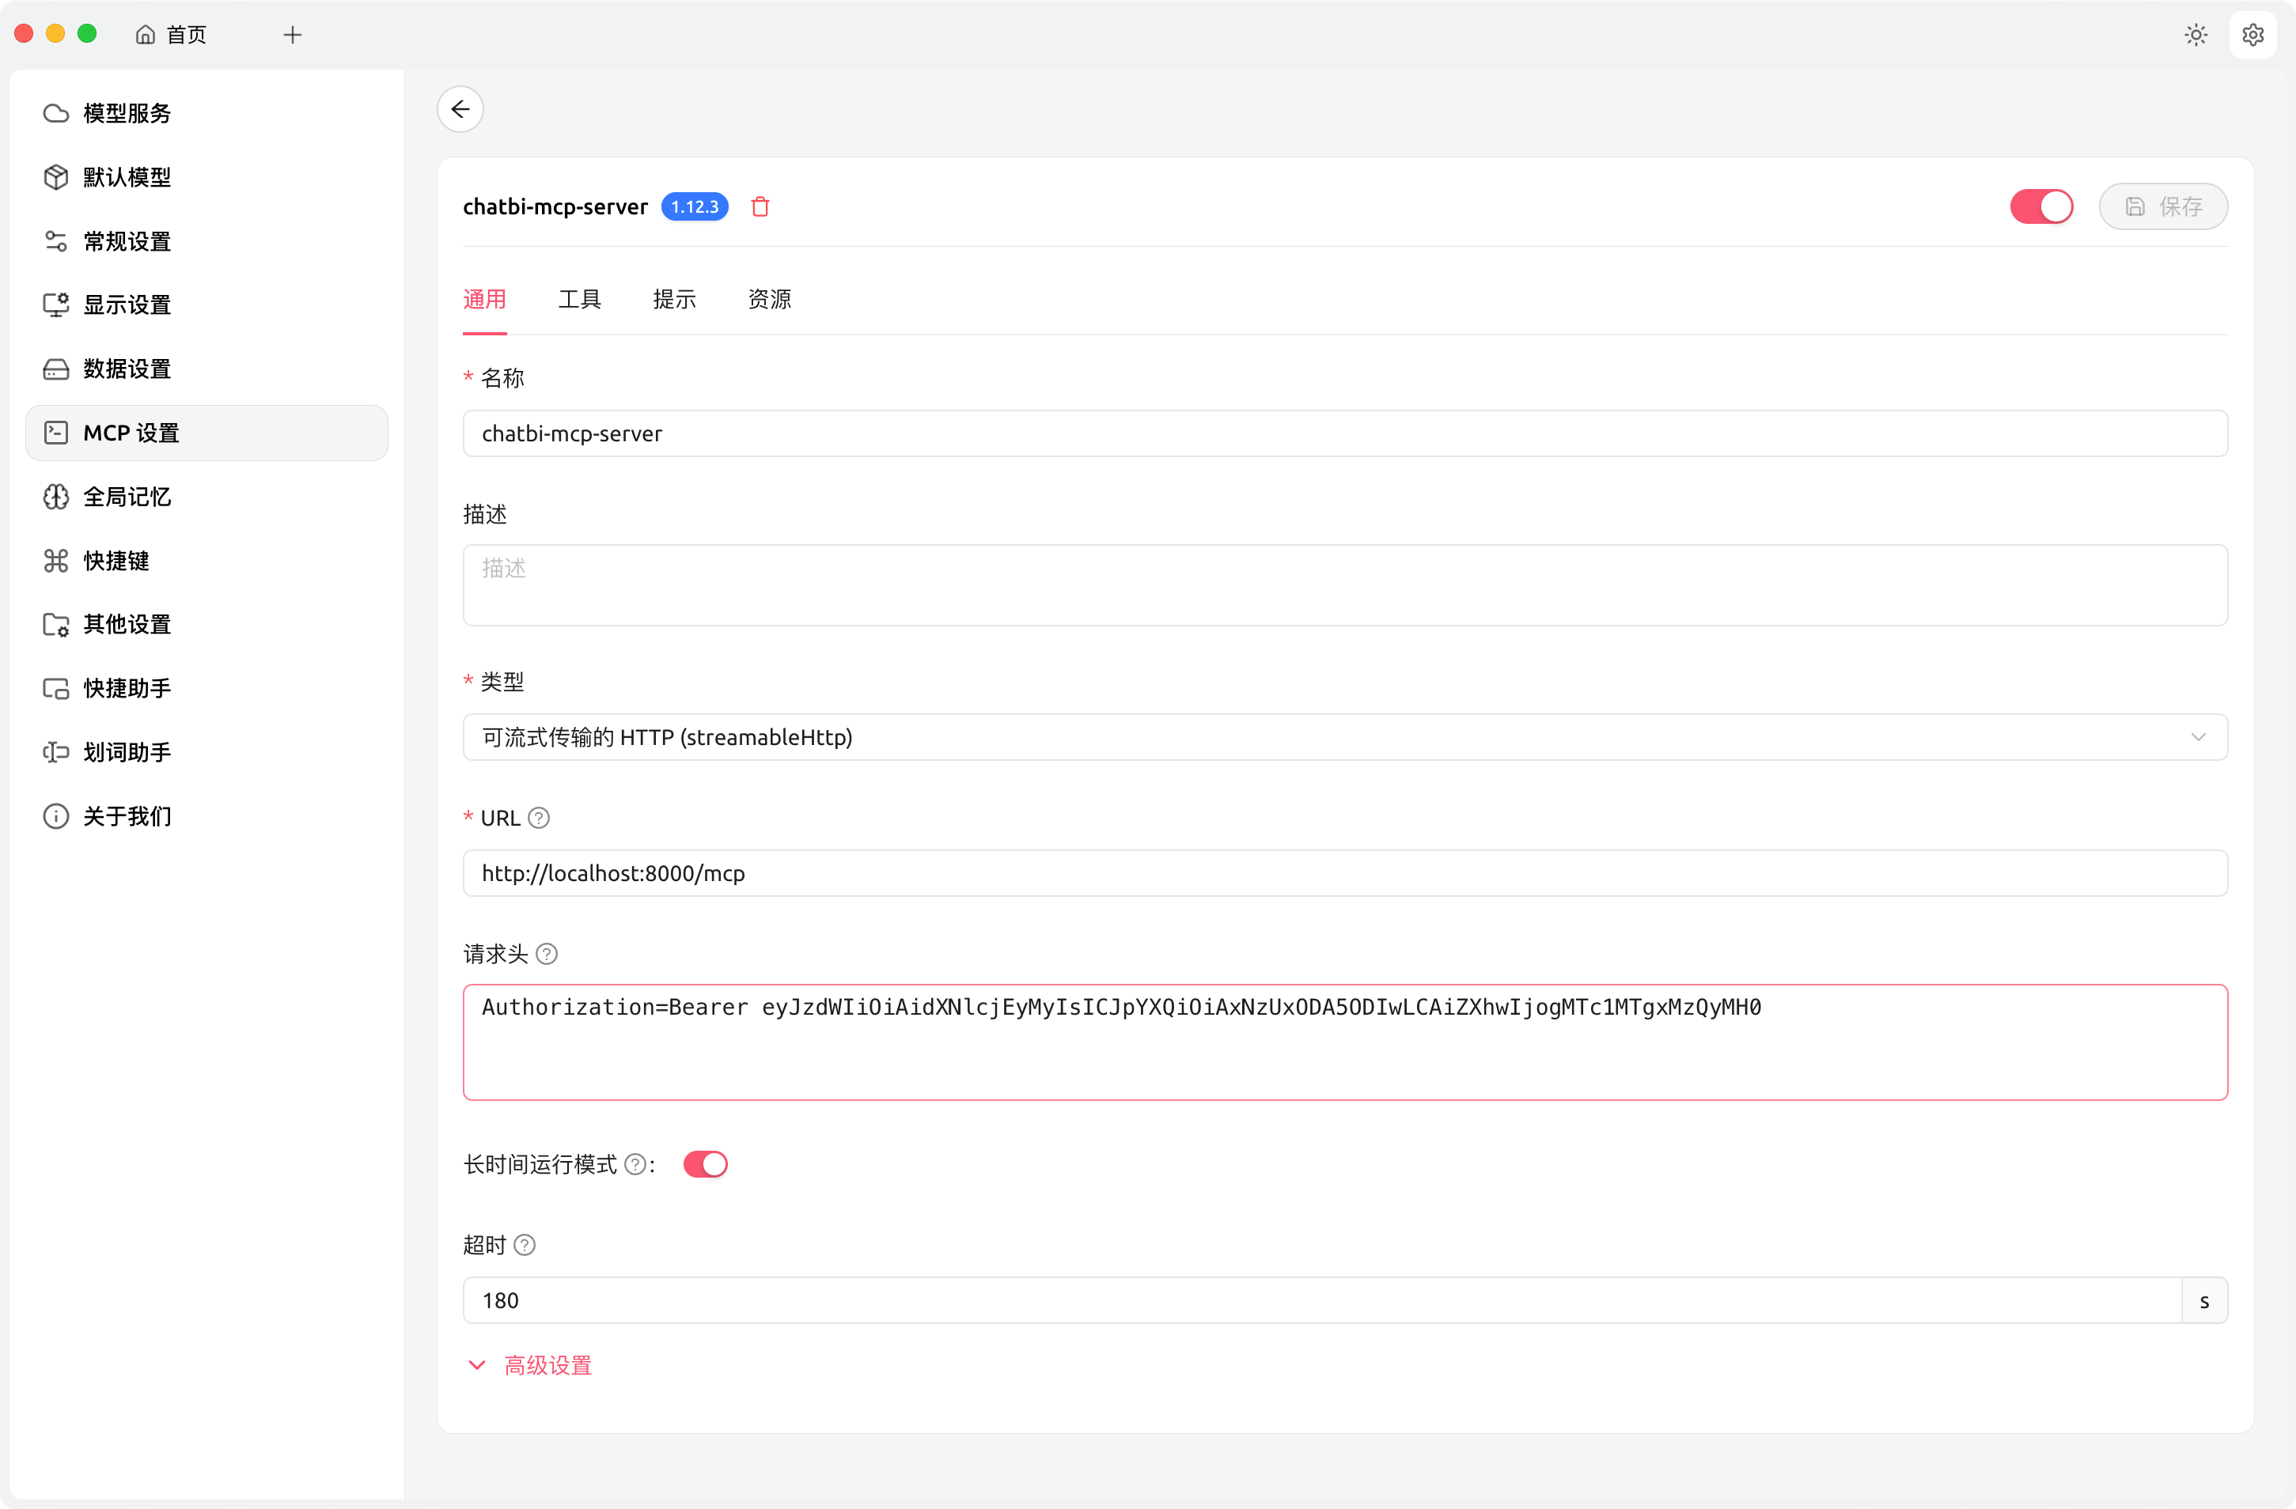Switch to the 工具 tab

tap(579, 300)
